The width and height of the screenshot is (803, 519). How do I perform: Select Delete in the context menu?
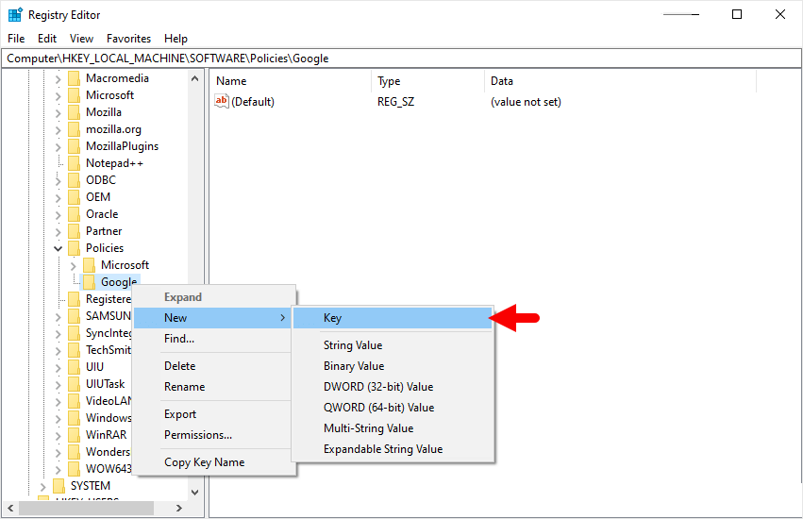[214, 366]
